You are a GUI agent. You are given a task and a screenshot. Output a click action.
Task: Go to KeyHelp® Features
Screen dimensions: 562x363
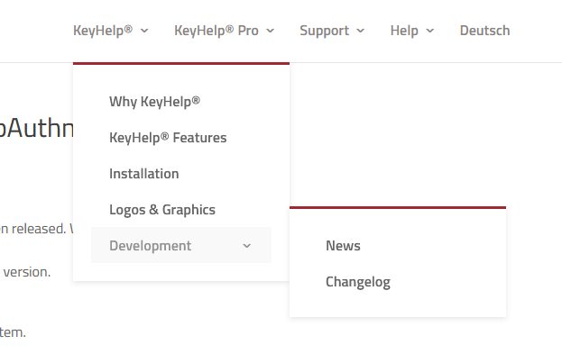coord(168,138)
